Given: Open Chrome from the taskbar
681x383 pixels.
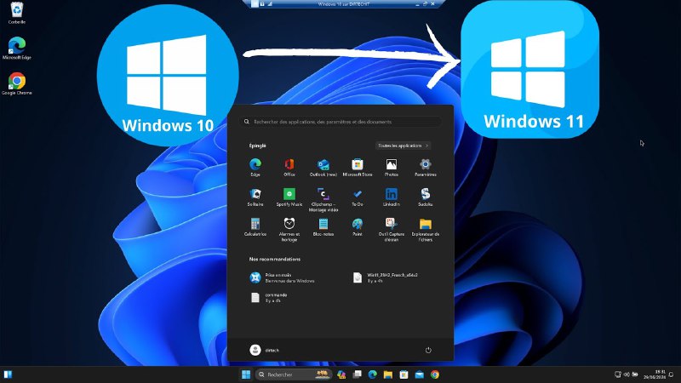Looking at the screenshot, I should point(435,374).
